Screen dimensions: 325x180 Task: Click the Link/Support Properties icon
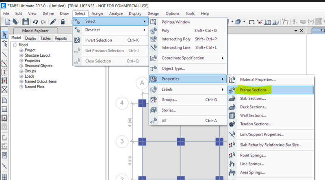click(232, 134)
